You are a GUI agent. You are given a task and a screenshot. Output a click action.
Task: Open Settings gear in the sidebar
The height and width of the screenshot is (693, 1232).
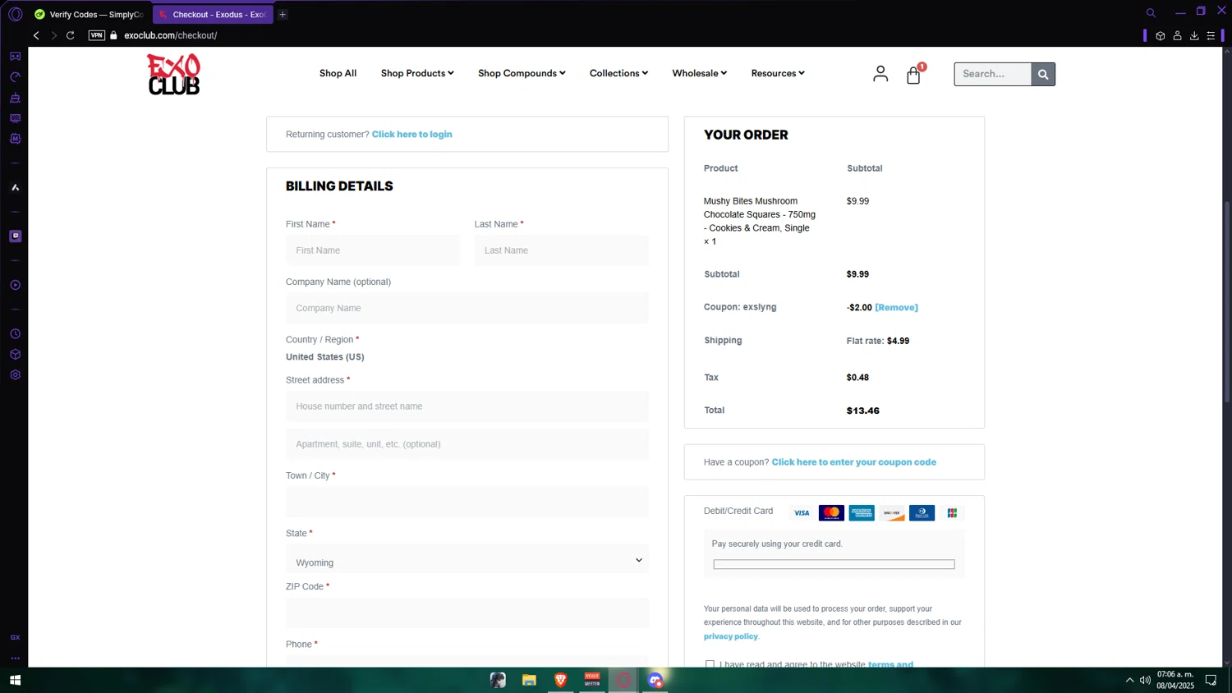[x=15, y=375]
